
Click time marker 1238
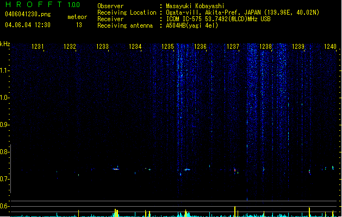pyautogui.click(x=266, y=47)
